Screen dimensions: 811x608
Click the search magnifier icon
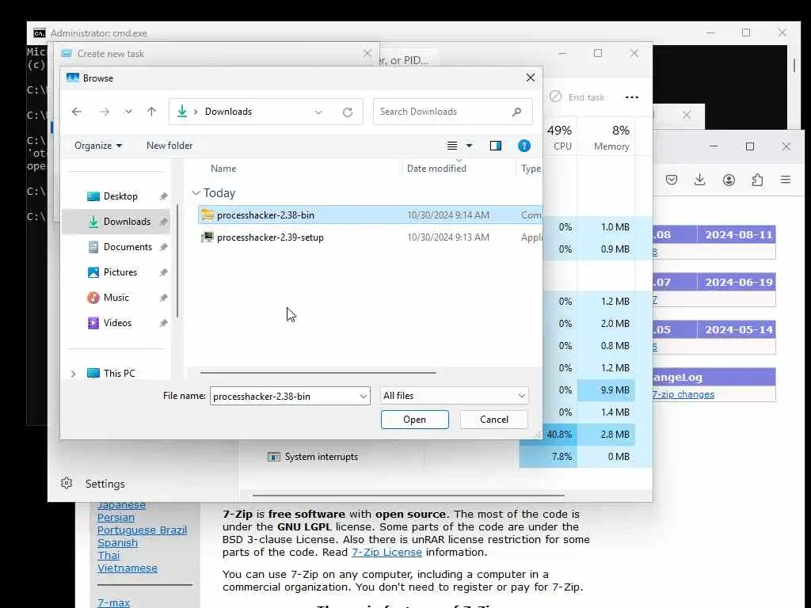pyautogui.click(x=516, y=112)
